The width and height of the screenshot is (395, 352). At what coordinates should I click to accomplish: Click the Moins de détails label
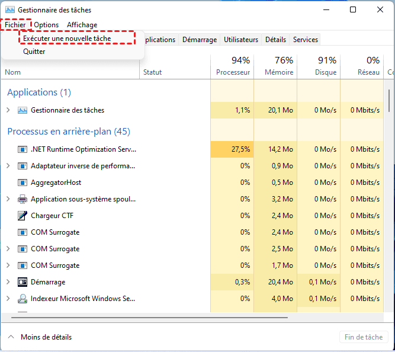point(46,337)
